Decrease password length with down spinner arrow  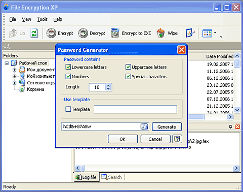tap(108, 89)
